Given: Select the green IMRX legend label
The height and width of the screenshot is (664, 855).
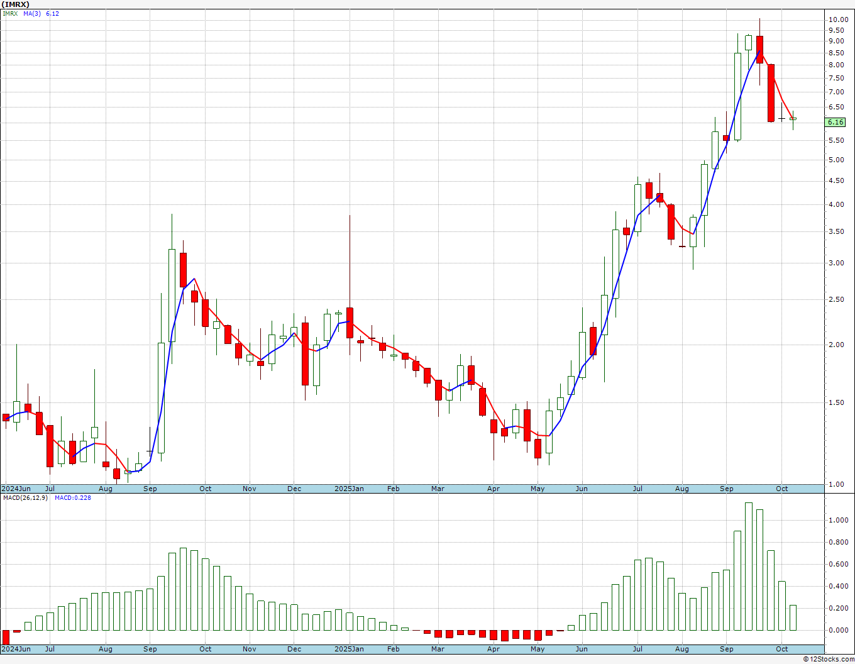Looking at the screenshot, I should pyautogui.click(x=10, y=13).
